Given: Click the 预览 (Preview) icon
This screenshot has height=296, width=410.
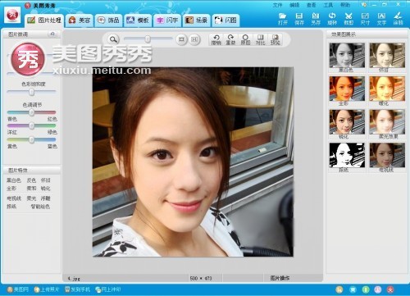Looking at the screenshot, I should point(275,40).
